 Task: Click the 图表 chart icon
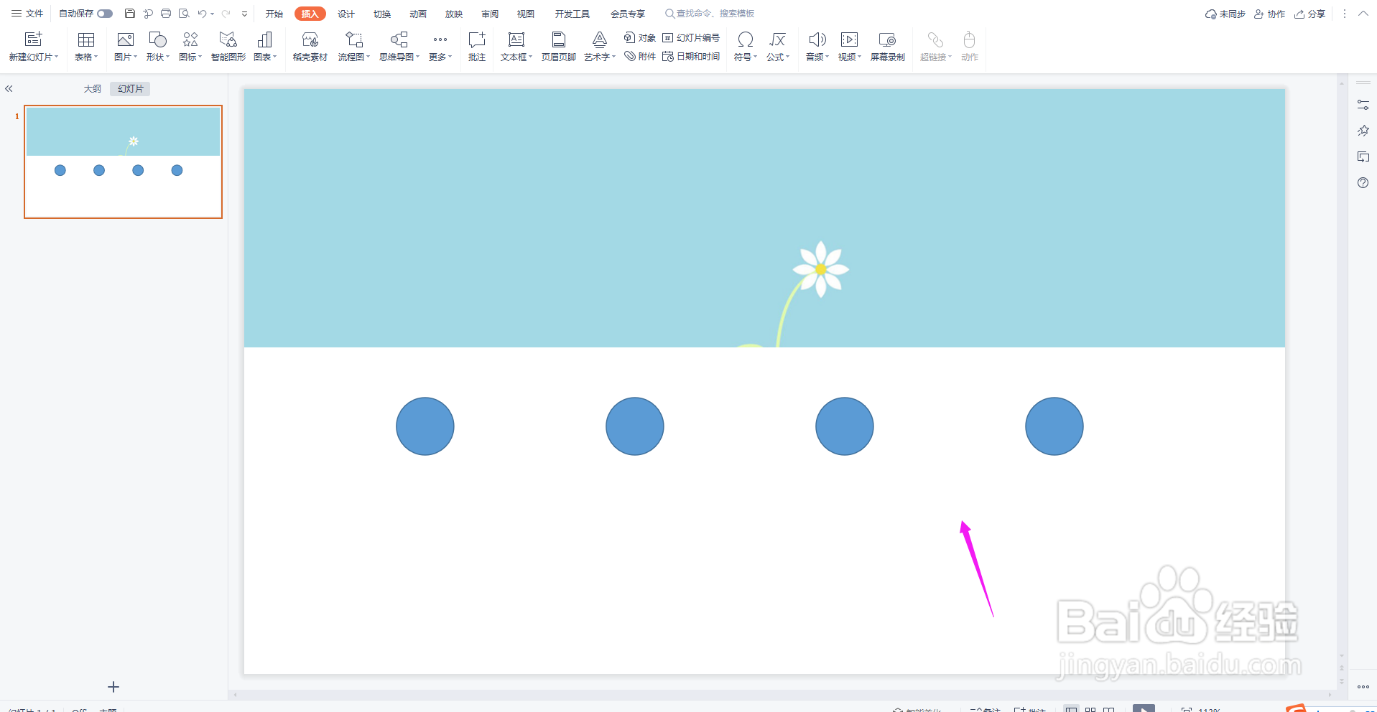[264, 39]
